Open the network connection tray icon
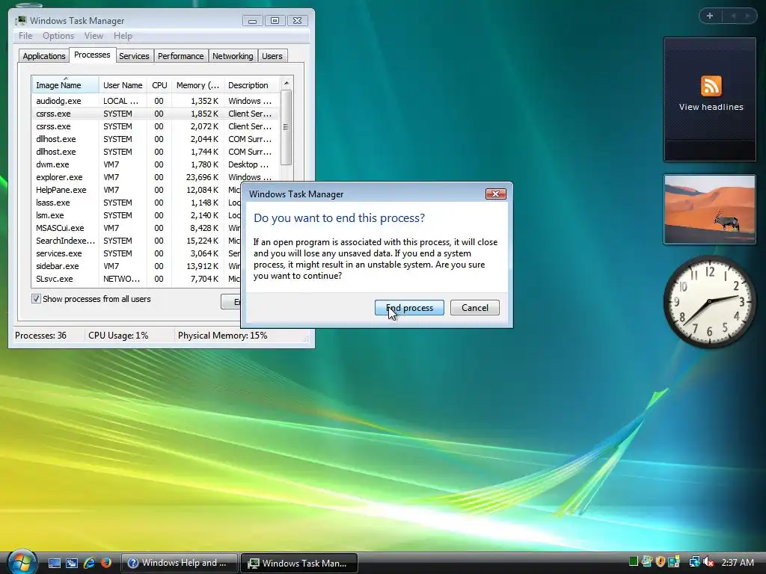Viewport: 766px width, 574px height. tap(695, 561)
